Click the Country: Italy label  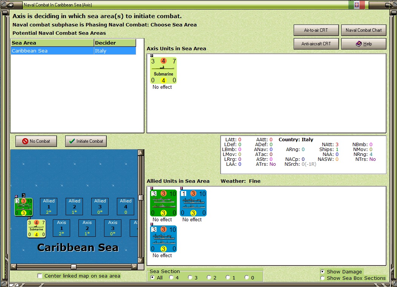tap(296, 139)
